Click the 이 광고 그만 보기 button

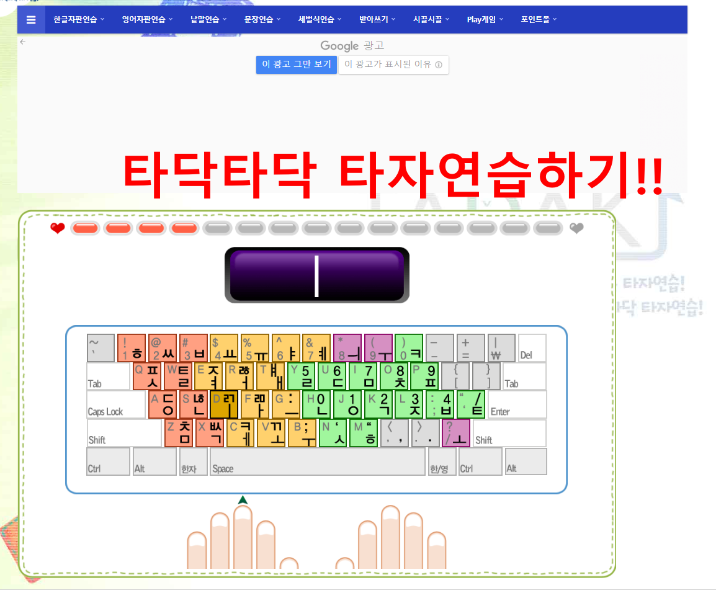296,65
